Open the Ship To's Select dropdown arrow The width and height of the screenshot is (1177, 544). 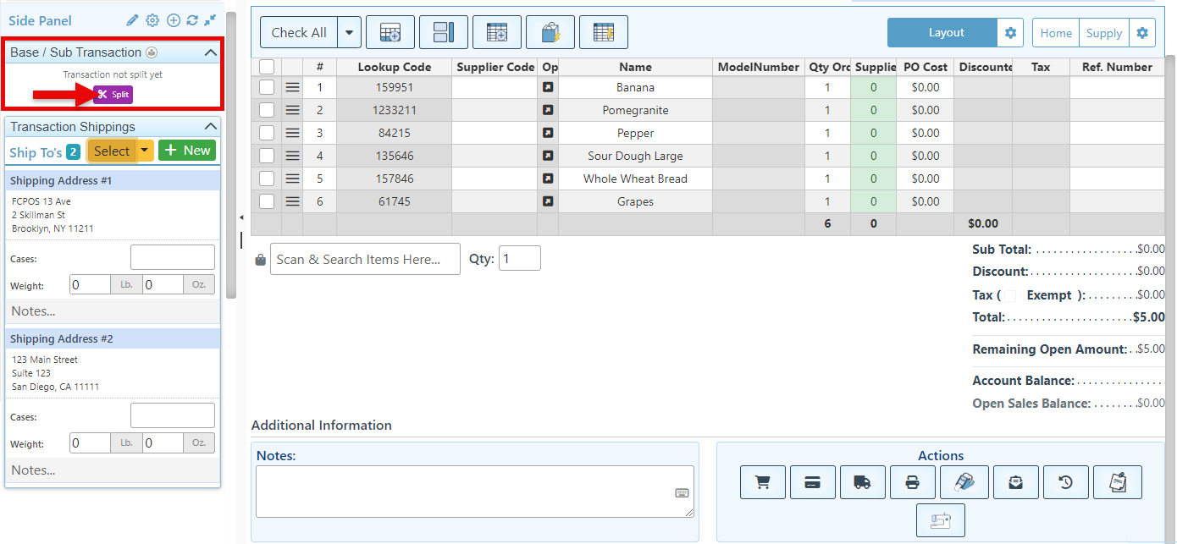pos(145,151)
